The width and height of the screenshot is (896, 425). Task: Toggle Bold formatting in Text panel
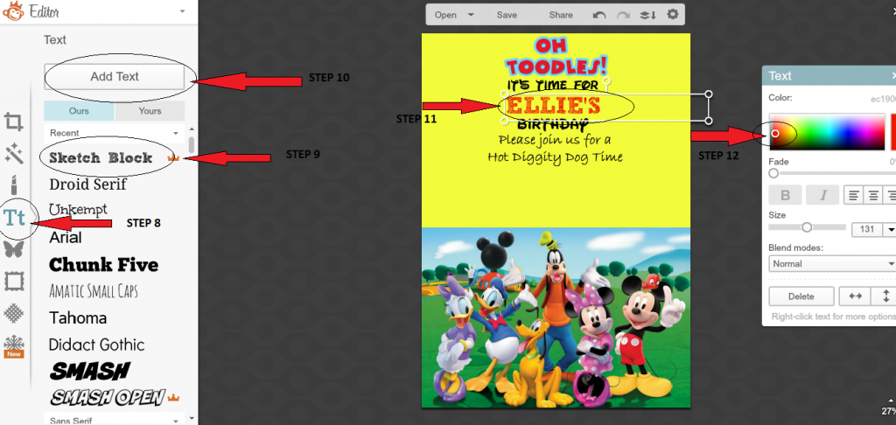(785, 195)
